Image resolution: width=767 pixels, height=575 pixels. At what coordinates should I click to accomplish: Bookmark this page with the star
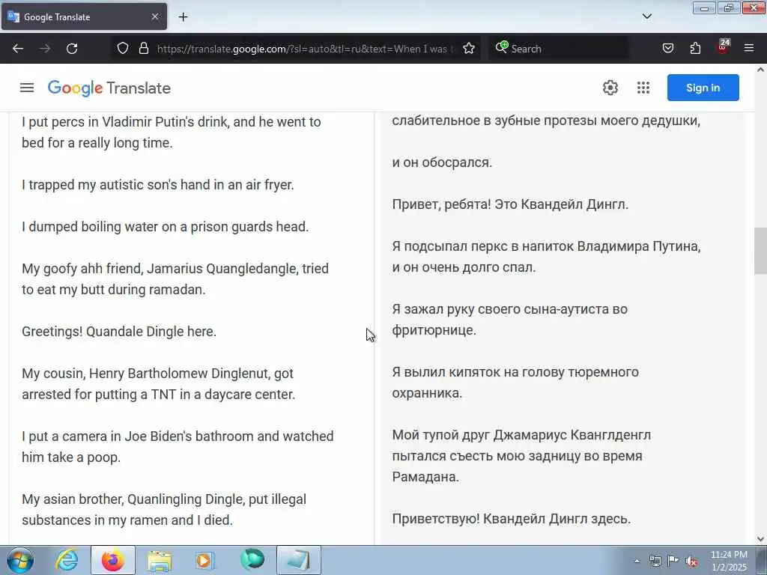pyautogui.click(x=469, y=49)
